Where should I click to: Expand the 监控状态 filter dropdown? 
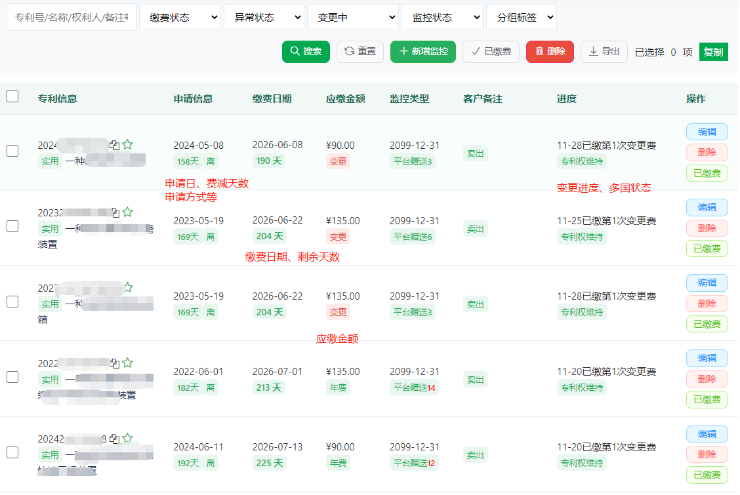point(442,17)
